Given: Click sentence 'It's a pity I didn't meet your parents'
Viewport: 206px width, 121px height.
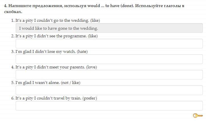Looking at the screenshot, I should [x=50, y=67].
